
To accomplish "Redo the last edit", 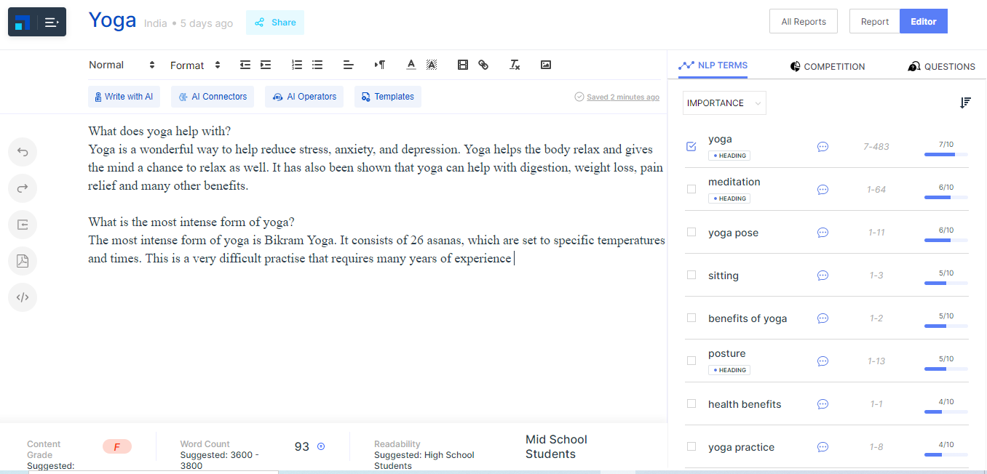I will click(23, 188).
